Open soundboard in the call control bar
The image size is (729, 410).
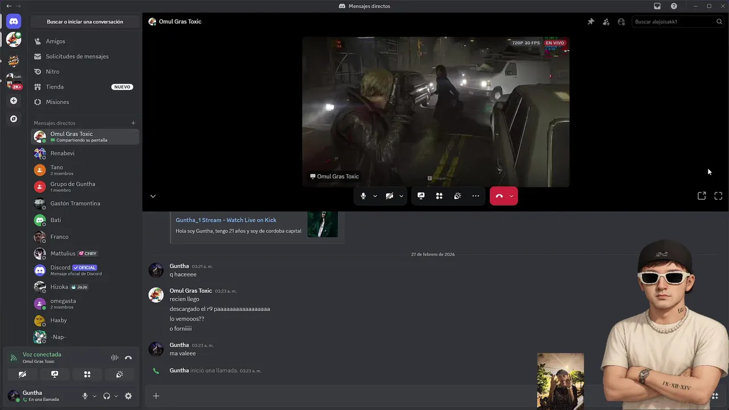point(457,196)
